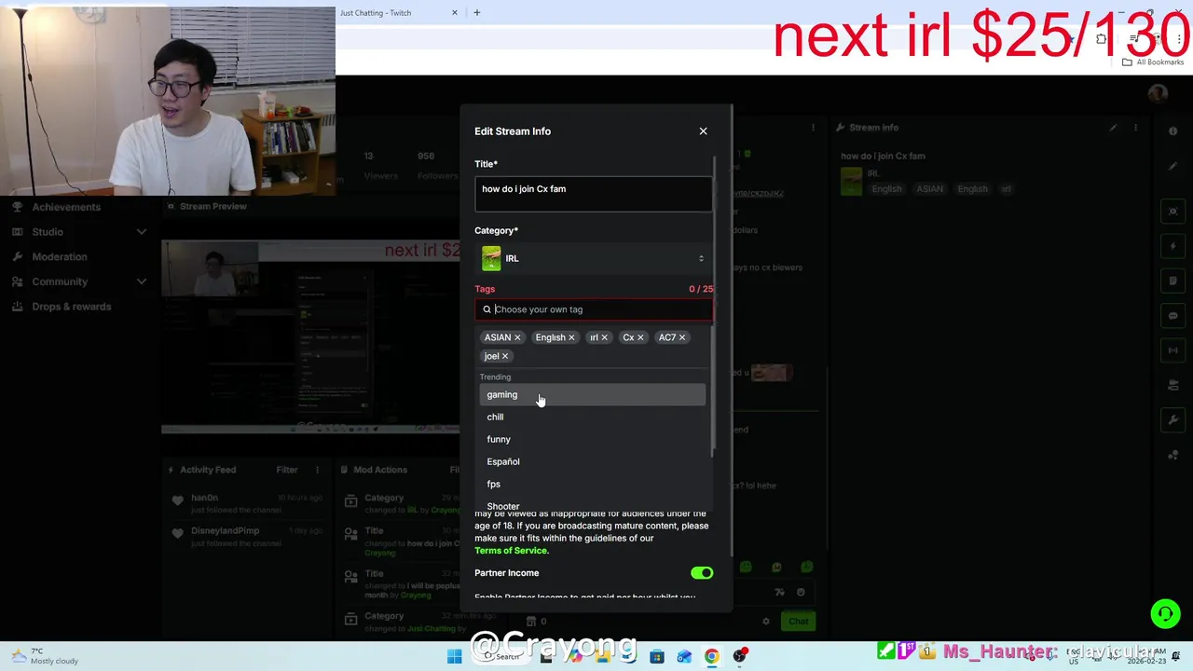Viewport: 1193px width, 671px height.
Task: Select trending tag chill
Action: pos(593,417)
